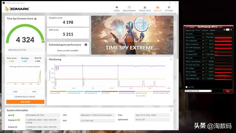Click Graphics score value 4 198
Screen dimensions: 236x133
click(x=68, y=22)
